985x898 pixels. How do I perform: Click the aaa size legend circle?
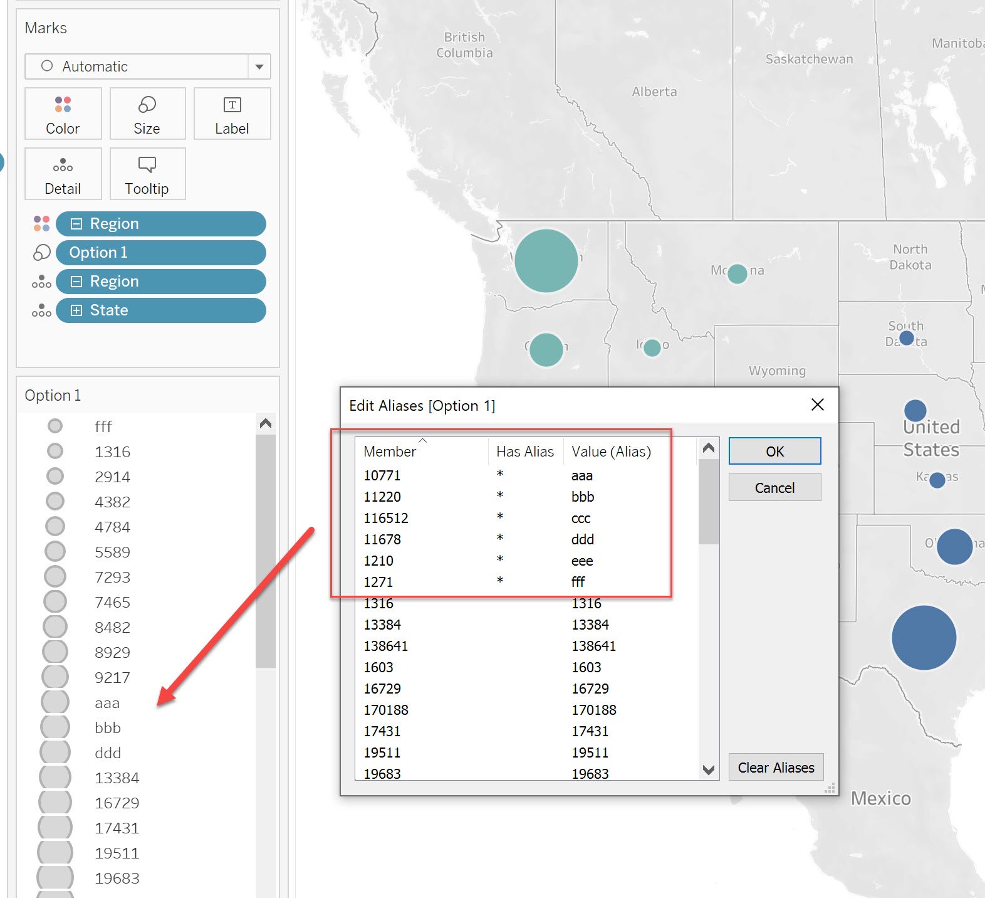(x=55, y=702)
